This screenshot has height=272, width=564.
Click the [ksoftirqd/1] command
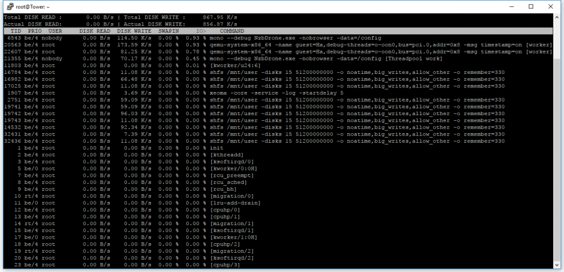click(232, 230)
